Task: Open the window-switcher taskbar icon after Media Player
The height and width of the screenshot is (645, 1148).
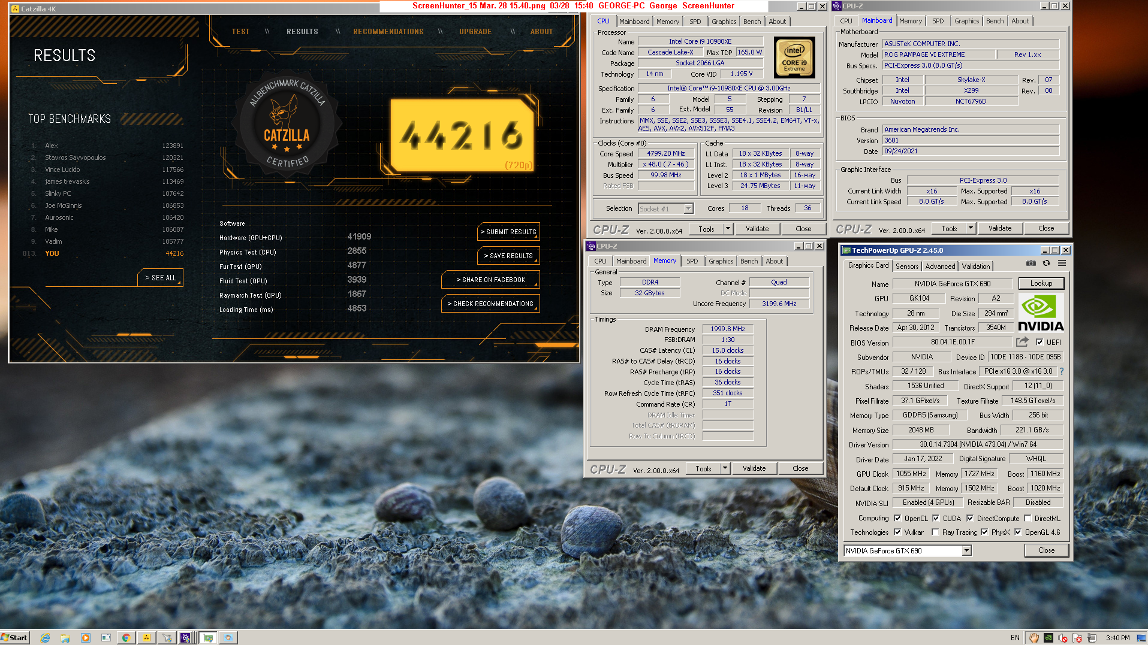Action: click(106, 638)
